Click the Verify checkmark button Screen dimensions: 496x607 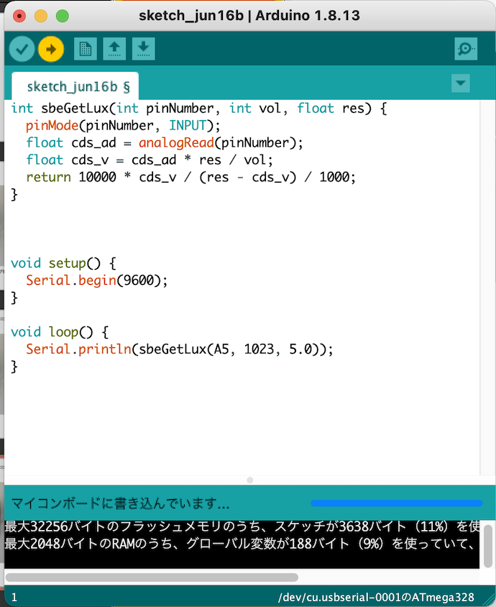pyautogui.click(x=22, y=49)
